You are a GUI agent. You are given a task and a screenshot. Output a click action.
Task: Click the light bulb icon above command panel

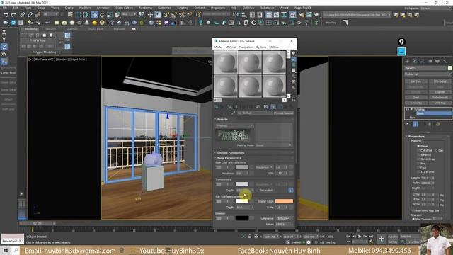point(401,42)
